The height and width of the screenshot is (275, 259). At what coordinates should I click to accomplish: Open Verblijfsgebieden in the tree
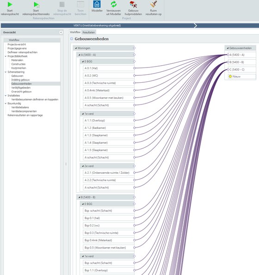pos(21,88)
